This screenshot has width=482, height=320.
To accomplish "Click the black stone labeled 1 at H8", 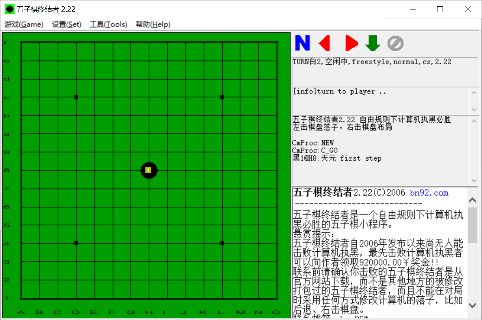I will click(149, 170).
